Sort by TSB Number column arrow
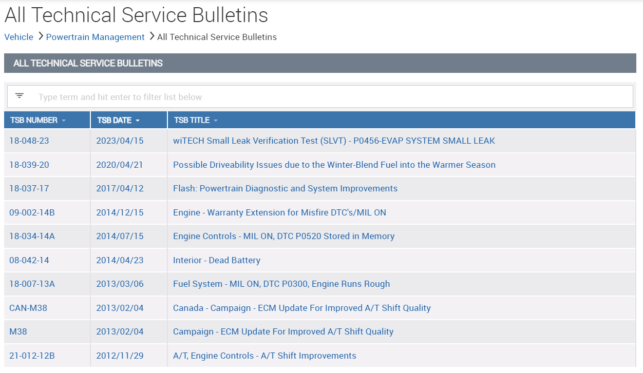 [x=64, y=121]
